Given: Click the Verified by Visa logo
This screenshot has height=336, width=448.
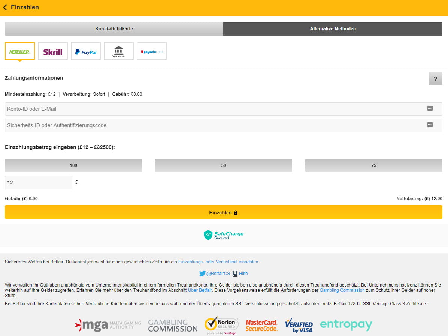Looking at the screenshot, I should coord(299,325).
